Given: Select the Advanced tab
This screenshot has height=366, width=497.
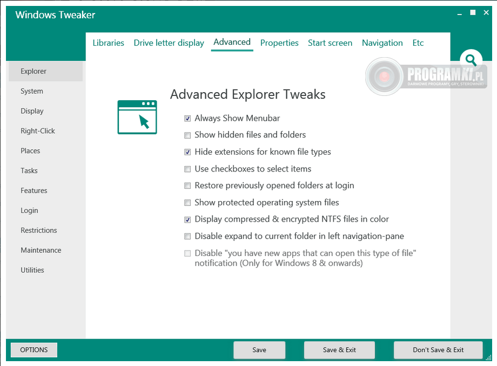Looking at the screenshot, I should [x=232, y=42].
